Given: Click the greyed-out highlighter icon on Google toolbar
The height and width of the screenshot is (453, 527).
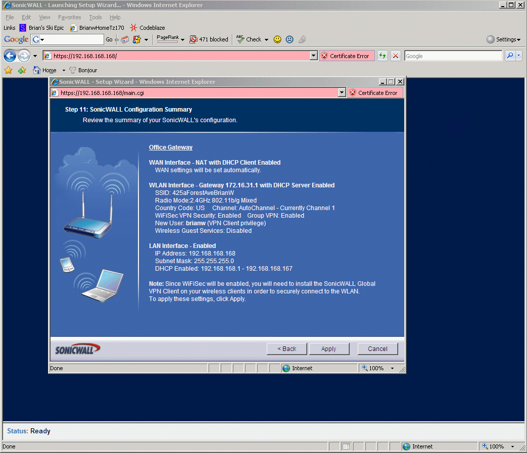Looking at the screenshot, I should pos(302,39).
